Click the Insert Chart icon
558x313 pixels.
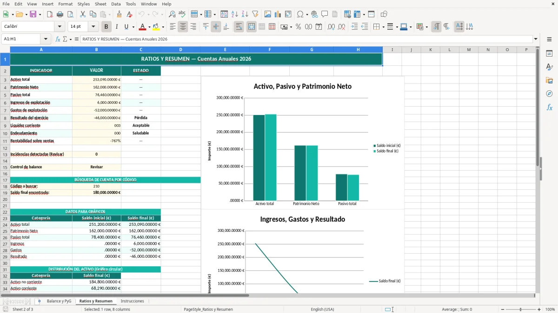pyautogui.click(x=278, y=14)
